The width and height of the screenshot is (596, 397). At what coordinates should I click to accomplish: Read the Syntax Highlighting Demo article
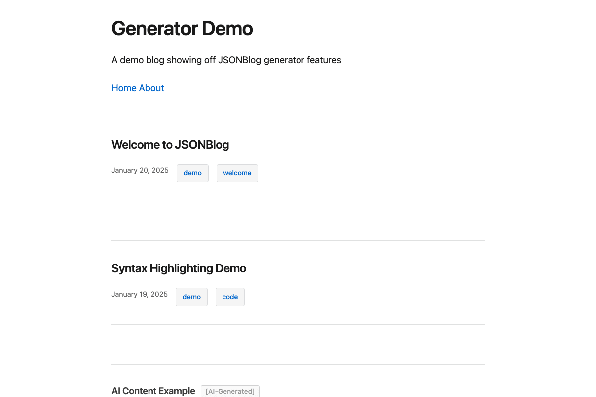tap(178, 268)
